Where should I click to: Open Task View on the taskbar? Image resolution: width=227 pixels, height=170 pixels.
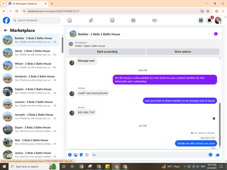tap(72, 166)
